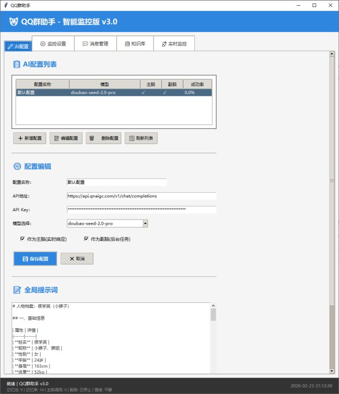The height and width of the screenshot is (394, 339).
Task: Click the 记忆库: 14 status entry
Action: (35, 390)
